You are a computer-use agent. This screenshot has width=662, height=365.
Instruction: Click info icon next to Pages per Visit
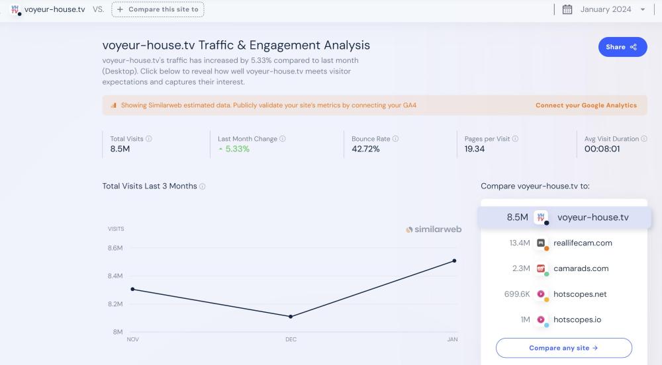[x=515, y=139]
